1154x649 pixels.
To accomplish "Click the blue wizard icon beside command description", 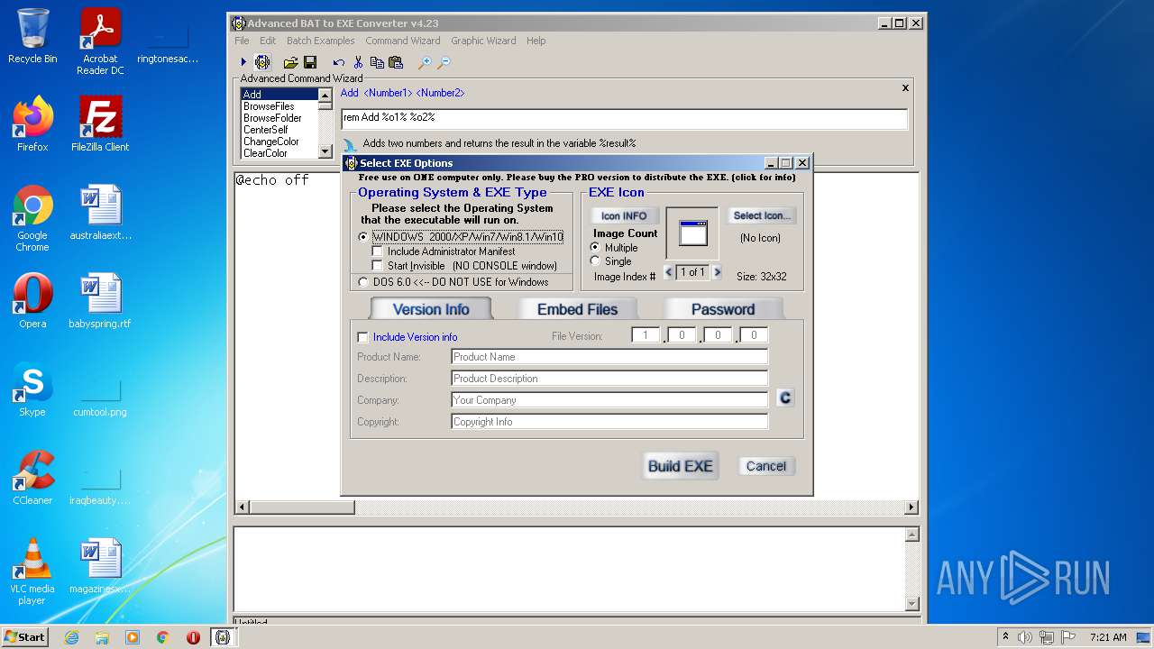I will (x=350, y=144).
